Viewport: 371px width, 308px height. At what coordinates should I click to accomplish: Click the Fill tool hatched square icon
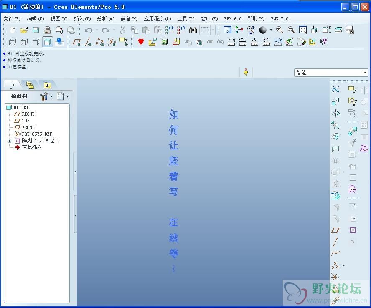(x=353, y=230)
